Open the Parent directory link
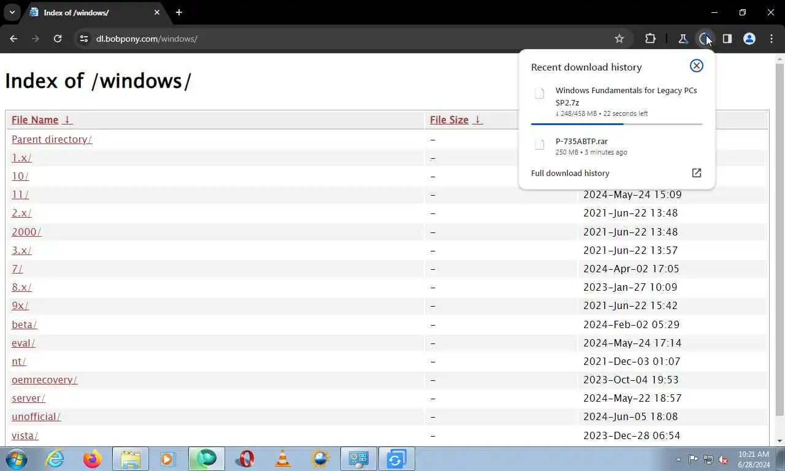This screenshot has width=785, height=471. tap(52, 139)
